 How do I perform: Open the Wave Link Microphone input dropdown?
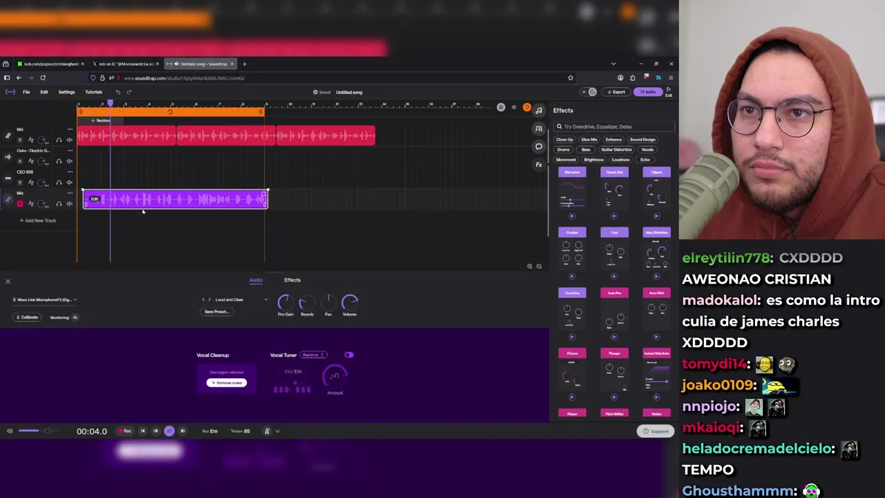pyautogui.click(x=44, y=299)
